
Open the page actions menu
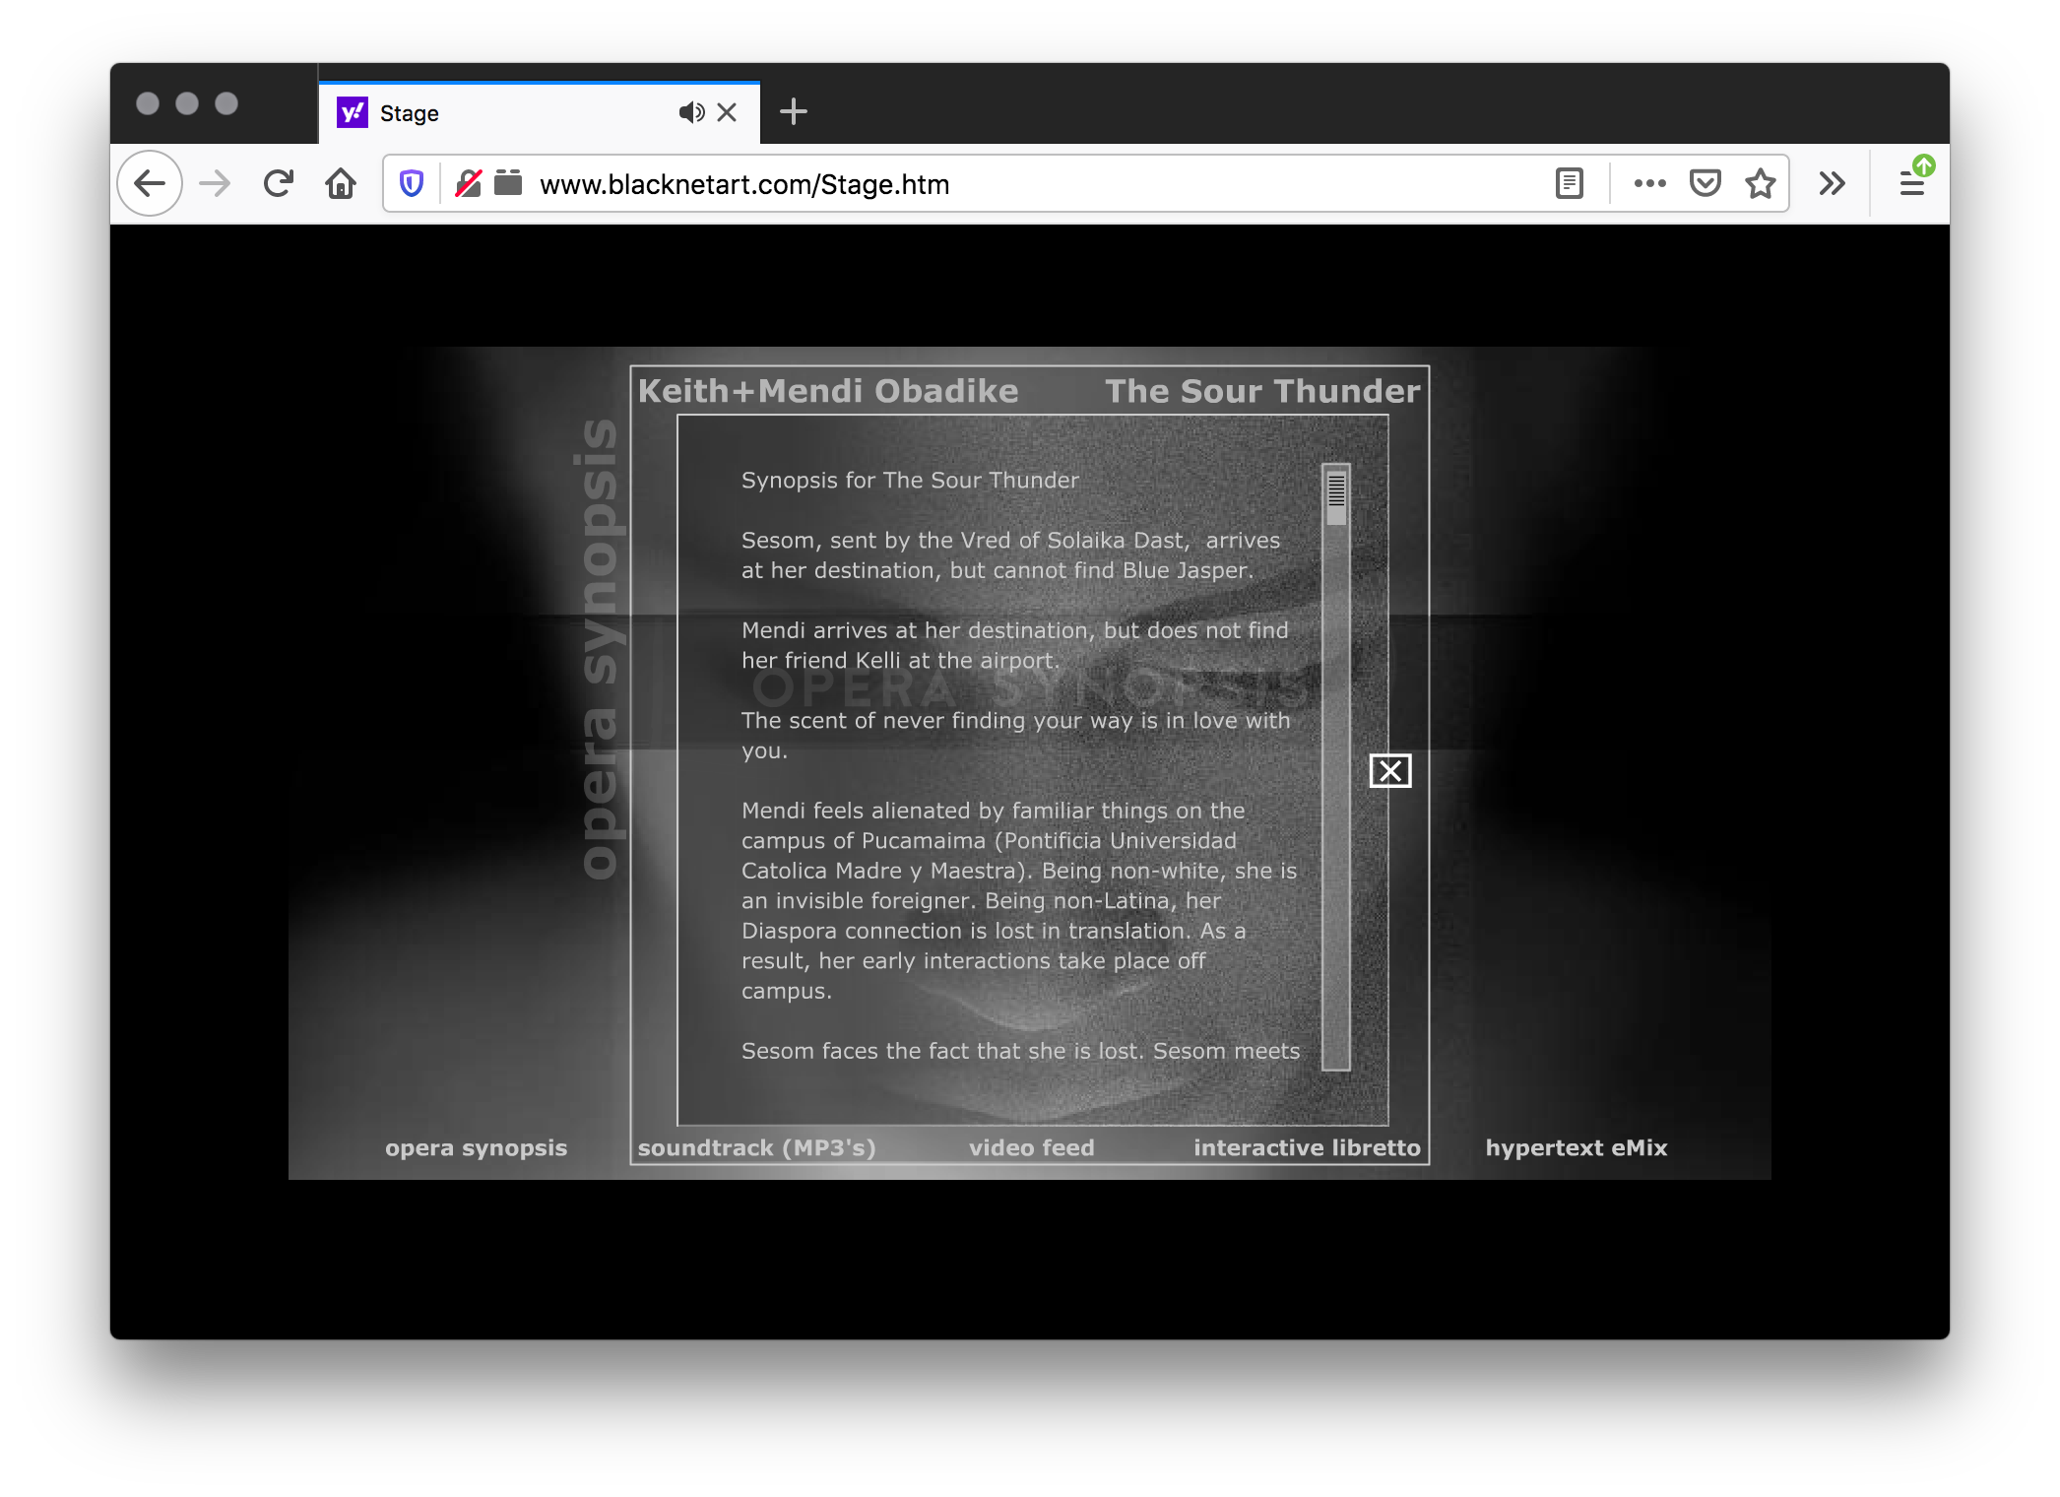click(1650, 183)
